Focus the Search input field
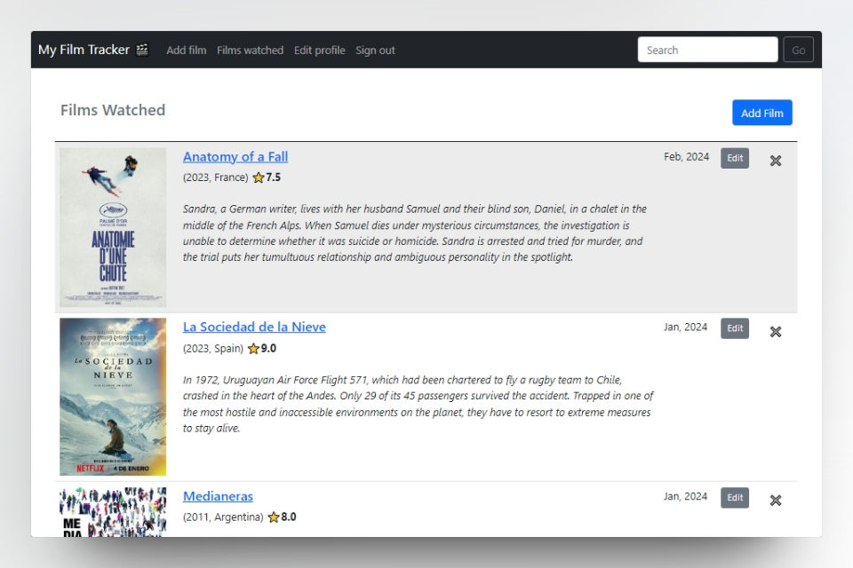Viewport: 853px width, 568px height. tap(707, 50)
